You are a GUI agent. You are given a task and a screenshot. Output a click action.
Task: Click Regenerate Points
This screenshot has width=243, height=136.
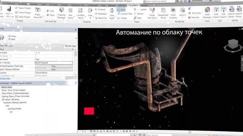click(x=163, y=13)
